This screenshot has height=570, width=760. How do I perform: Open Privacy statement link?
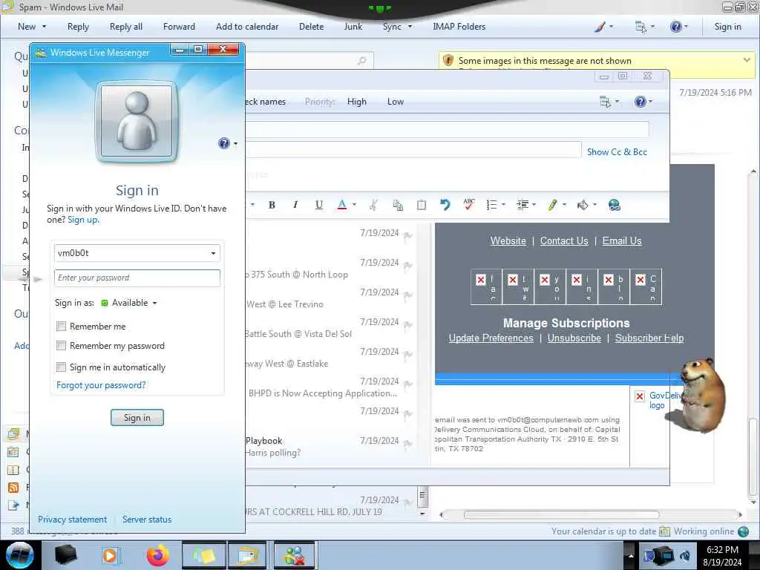point(72,519)
